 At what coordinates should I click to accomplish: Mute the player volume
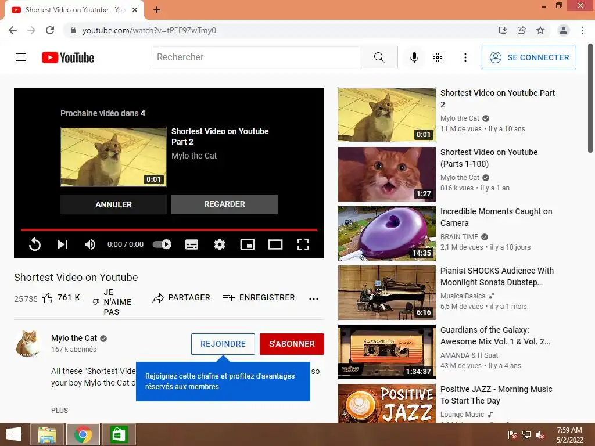(90, 244)
